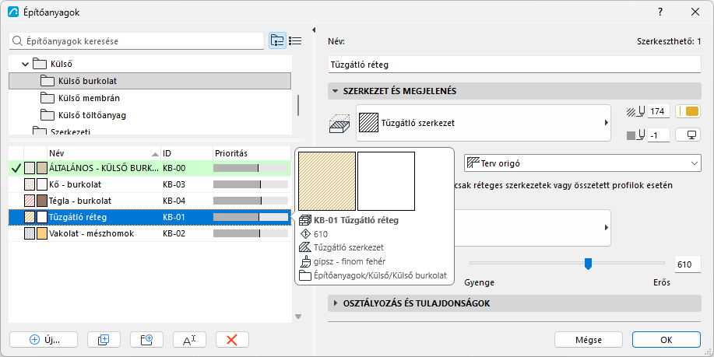Click the search magnifier icon
Screen dimensions: 714x357
[x=17, y=41]
